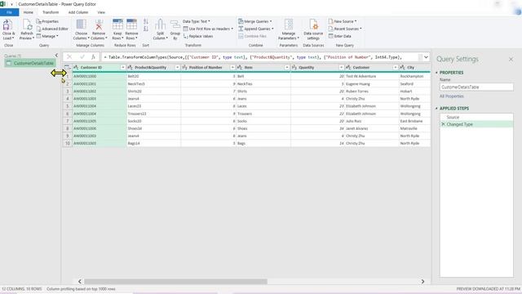Viewport: 522px width, 294px height.
Task: Click the Quantity column data type icon
Action: tap(294, 67)
